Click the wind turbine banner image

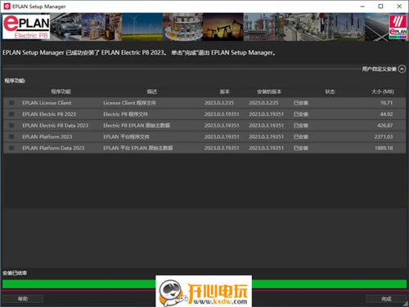click(142, 27)
